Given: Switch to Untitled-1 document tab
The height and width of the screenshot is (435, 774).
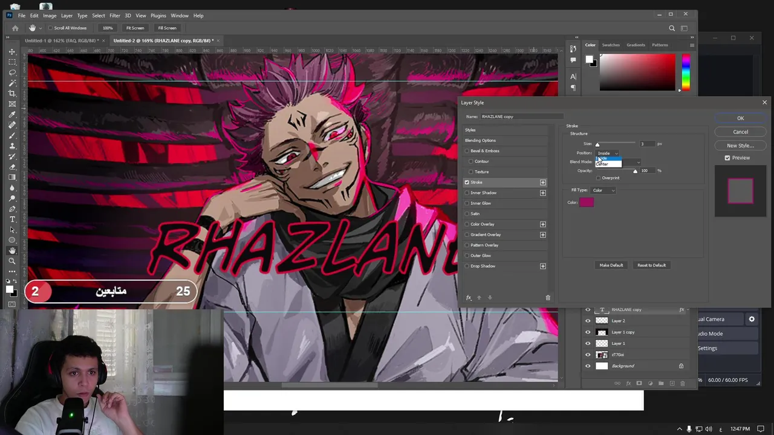Looking at the screenshot, I should pyautogui.click(x=62, y=40).
